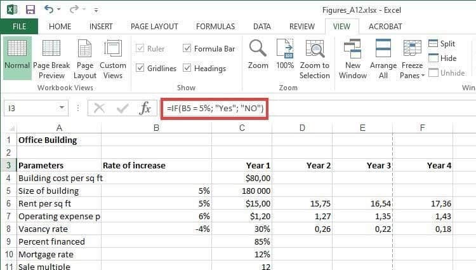Screen dimensions: 476x270
Task: Switch to Page Break Preview
Action: tap(51, 58)
